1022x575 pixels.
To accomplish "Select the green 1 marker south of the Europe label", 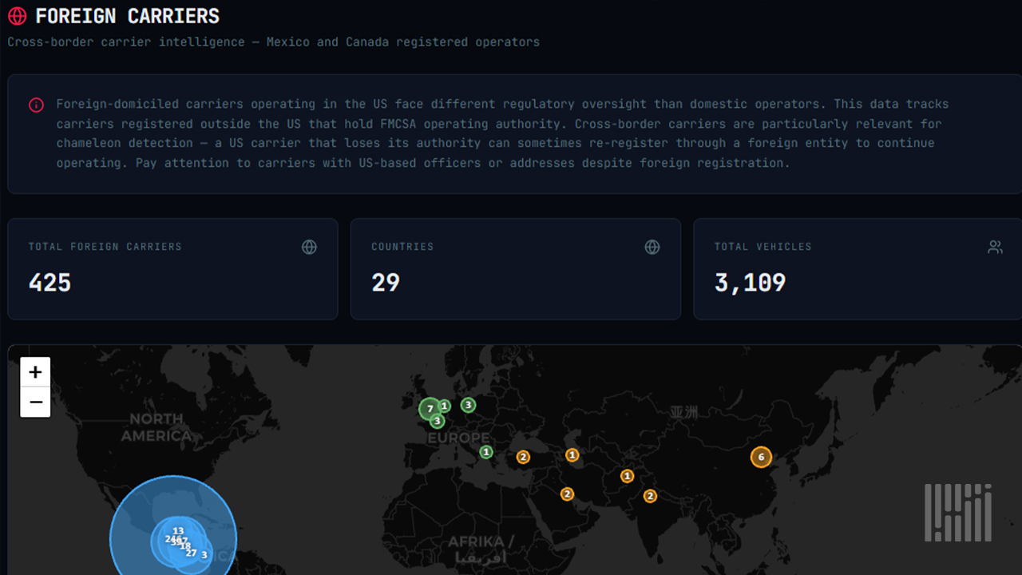I will (486, 452).
